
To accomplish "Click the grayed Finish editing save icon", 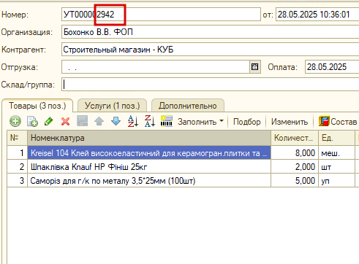I will tap(83, 121).
